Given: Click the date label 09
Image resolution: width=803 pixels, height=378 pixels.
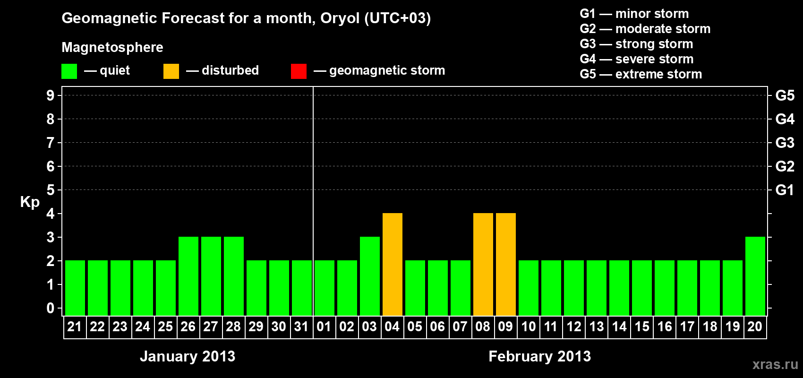Looking at the screenshot, I should click(x=505, y=326).
